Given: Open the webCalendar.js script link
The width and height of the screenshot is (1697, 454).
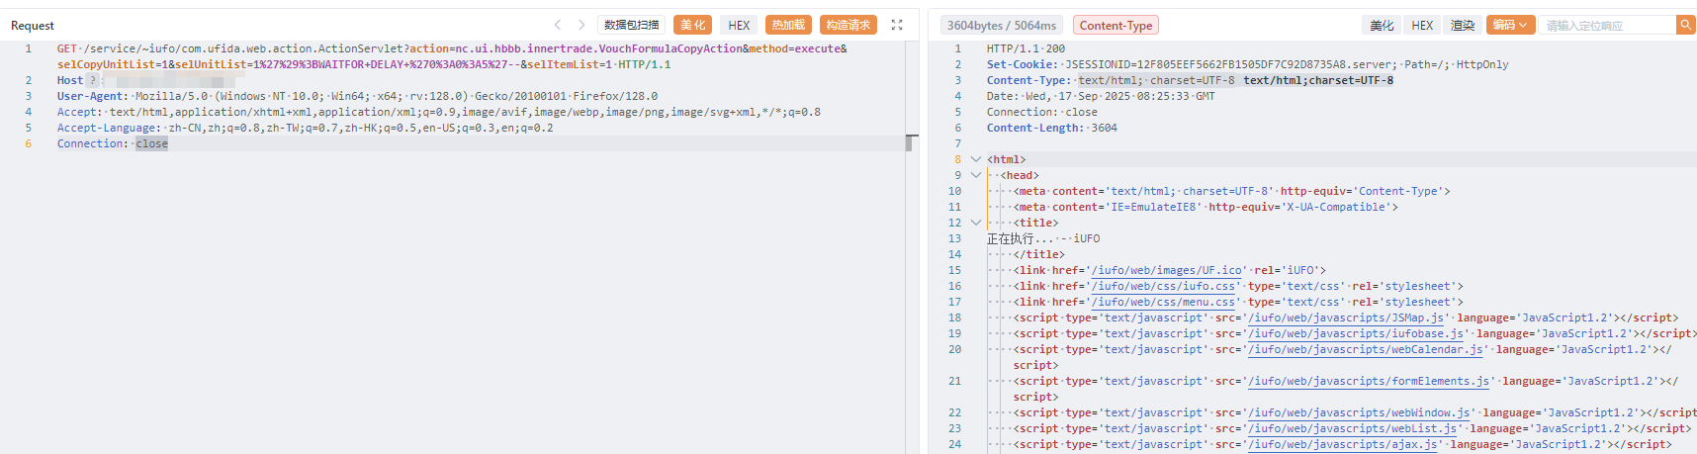Looking at the screenshot, I should pyautogui.click(x=1366, y=349).
